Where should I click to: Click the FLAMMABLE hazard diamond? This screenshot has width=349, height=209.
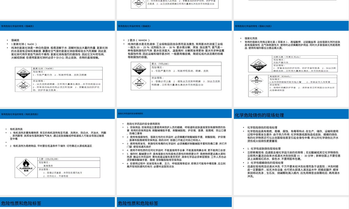(26, 168)
